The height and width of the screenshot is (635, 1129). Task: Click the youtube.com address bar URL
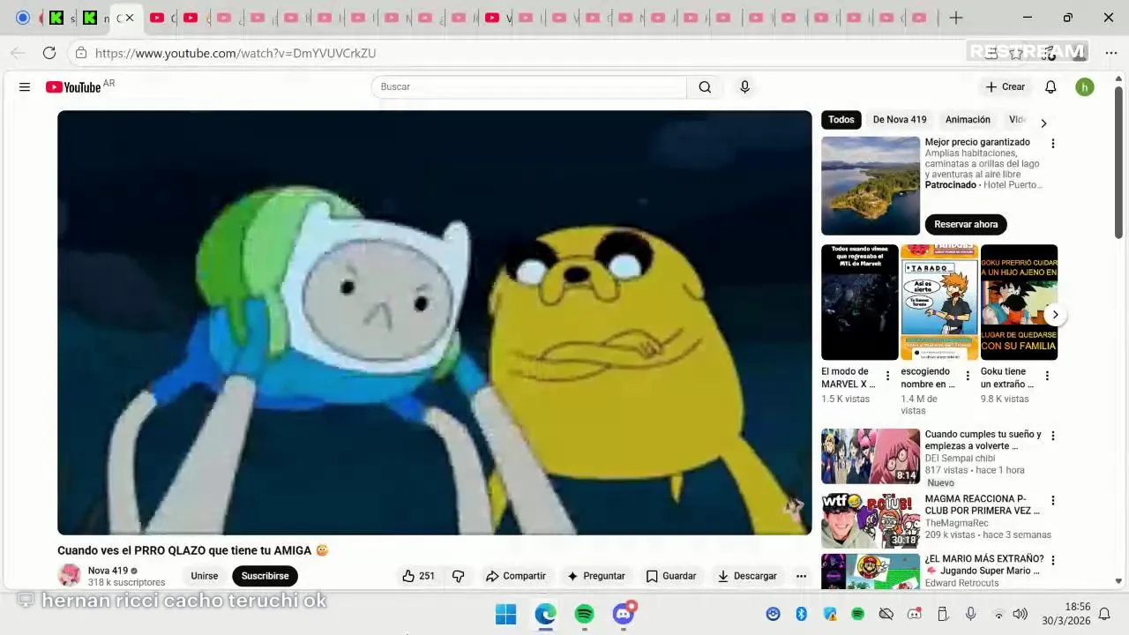[236, 53]
